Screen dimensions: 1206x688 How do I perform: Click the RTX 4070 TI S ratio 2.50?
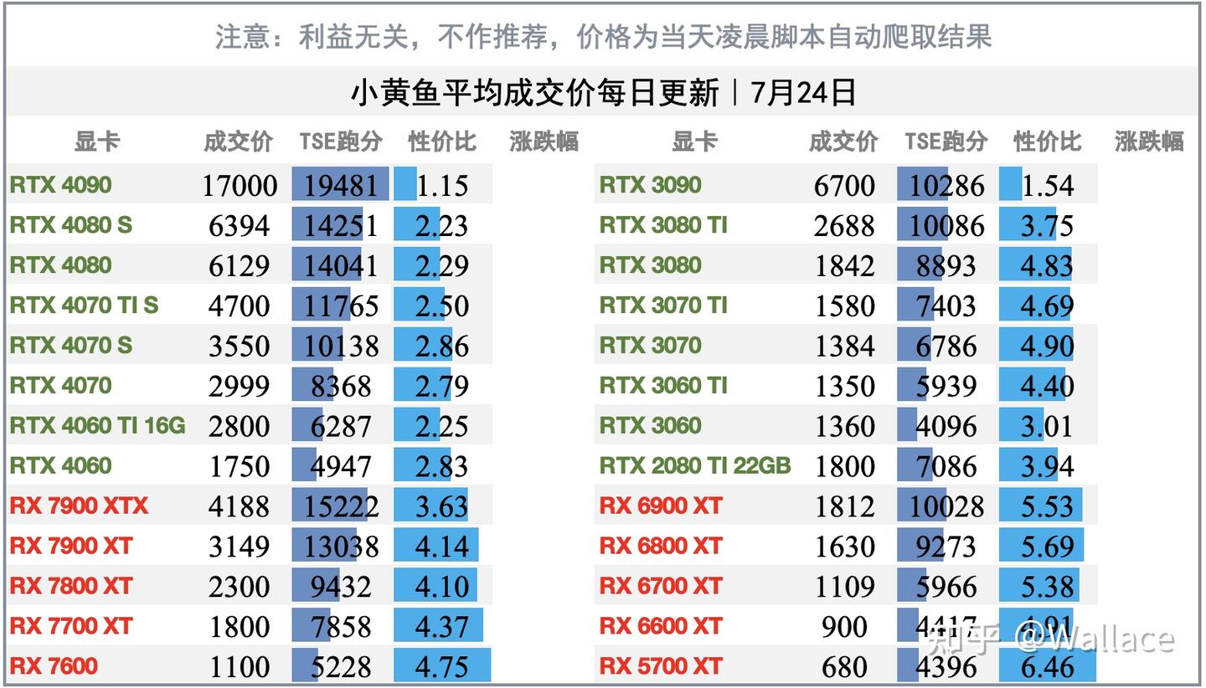pos(442,306)
